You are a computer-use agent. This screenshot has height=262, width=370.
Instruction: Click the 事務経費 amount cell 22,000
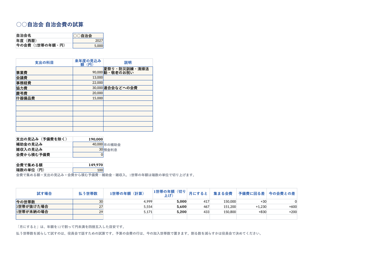[x=88, y=83]
